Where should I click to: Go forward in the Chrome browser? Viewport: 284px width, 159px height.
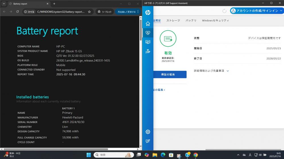tap(11, 12)
